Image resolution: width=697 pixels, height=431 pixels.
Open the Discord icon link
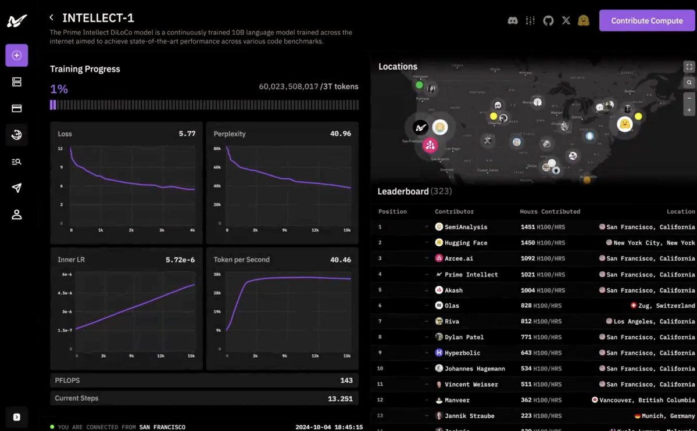click(x=513, y=20)
